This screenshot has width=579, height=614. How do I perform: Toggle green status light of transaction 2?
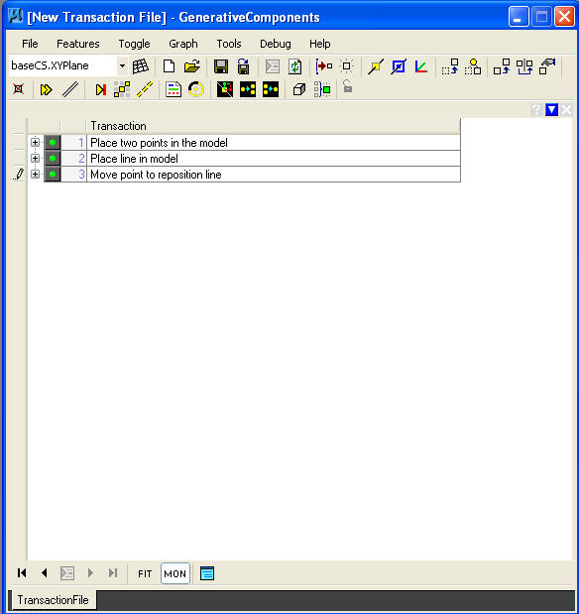[x=53, y=158]
